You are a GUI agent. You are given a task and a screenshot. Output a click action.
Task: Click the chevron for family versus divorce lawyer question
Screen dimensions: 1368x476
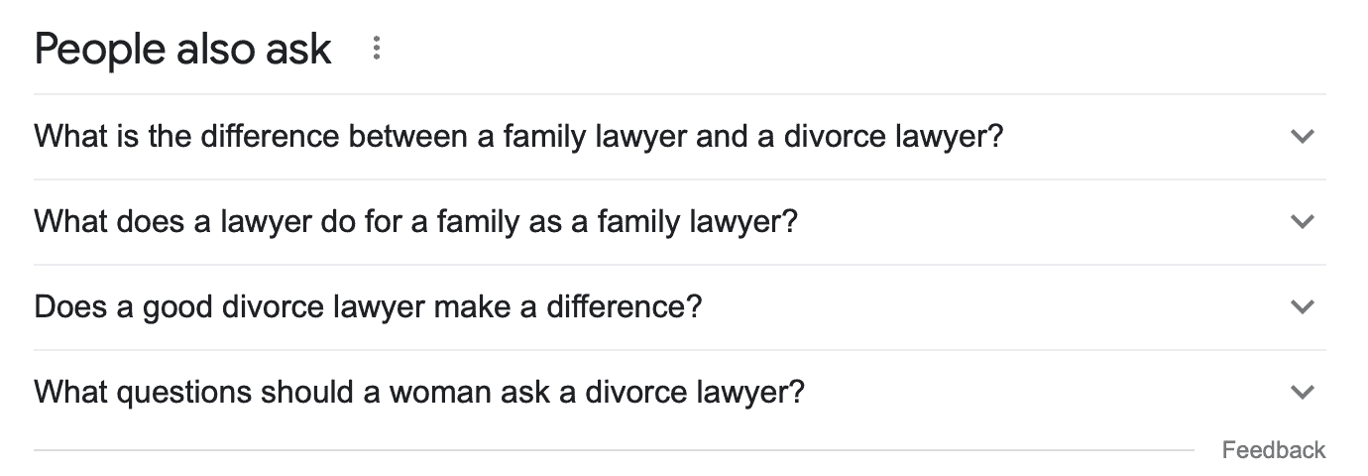click(1303, 137)
